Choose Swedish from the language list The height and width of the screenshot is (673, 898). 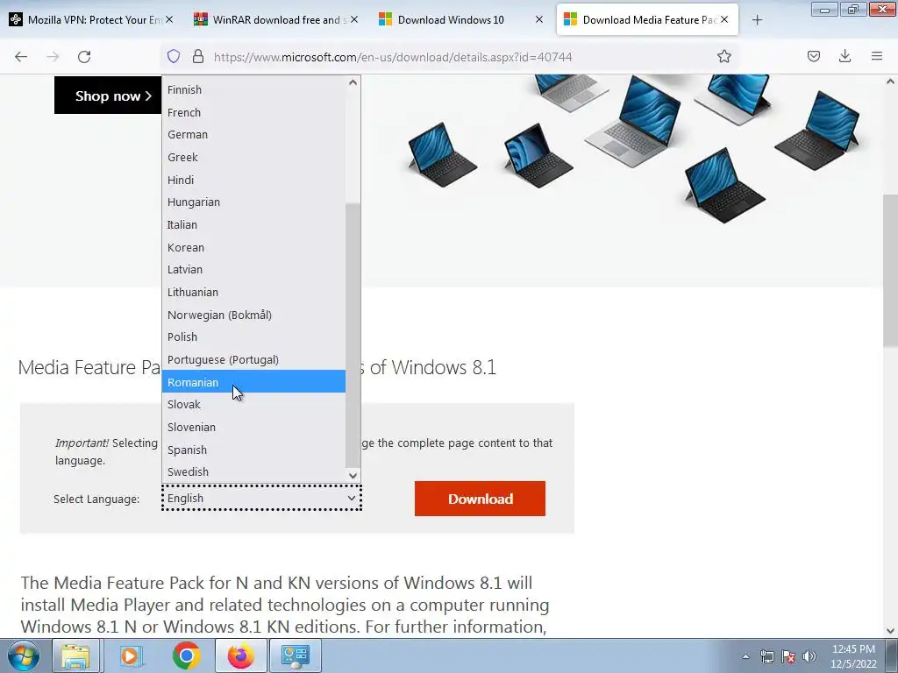point(253,471)
